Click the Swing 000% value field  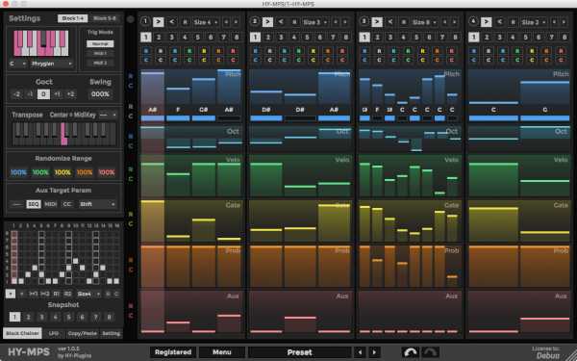[x=100, y=94]
